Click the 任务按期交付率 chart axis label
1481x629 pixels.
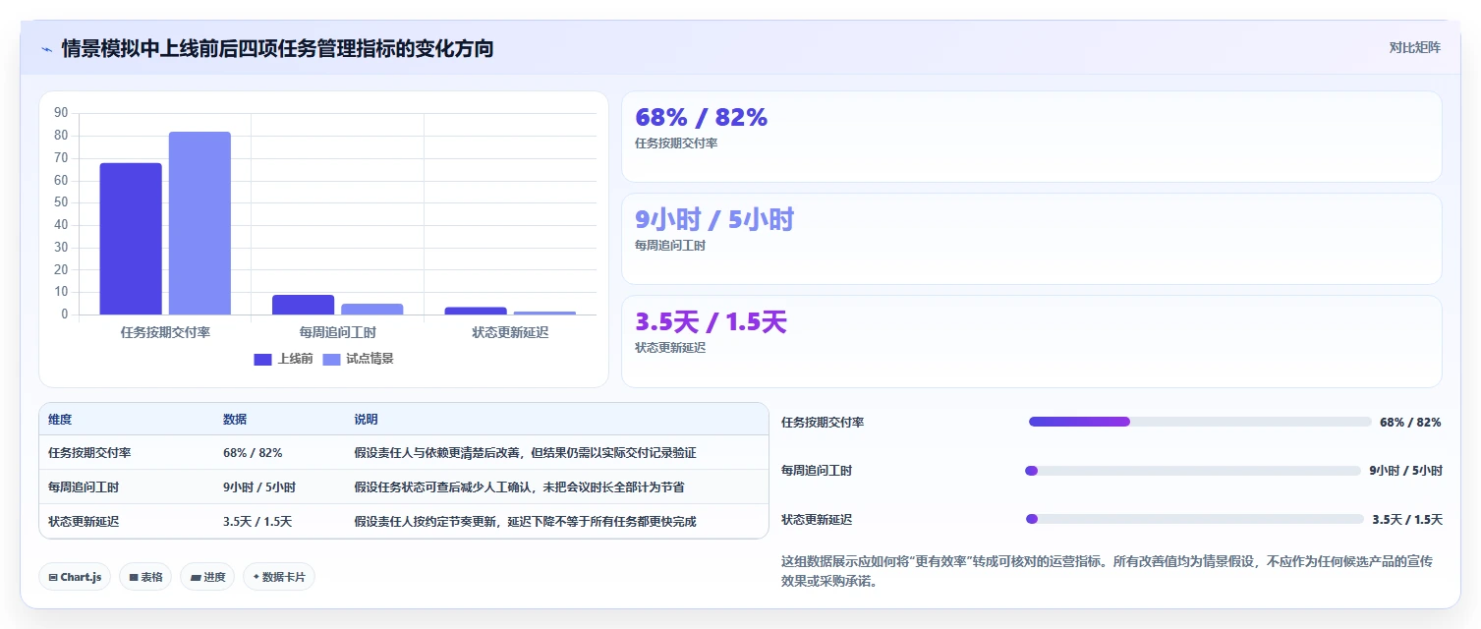coord(165,332)
